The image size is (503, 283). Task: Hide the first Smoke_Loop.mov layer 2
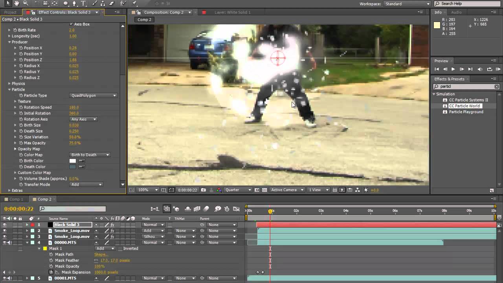coord(5,231)
